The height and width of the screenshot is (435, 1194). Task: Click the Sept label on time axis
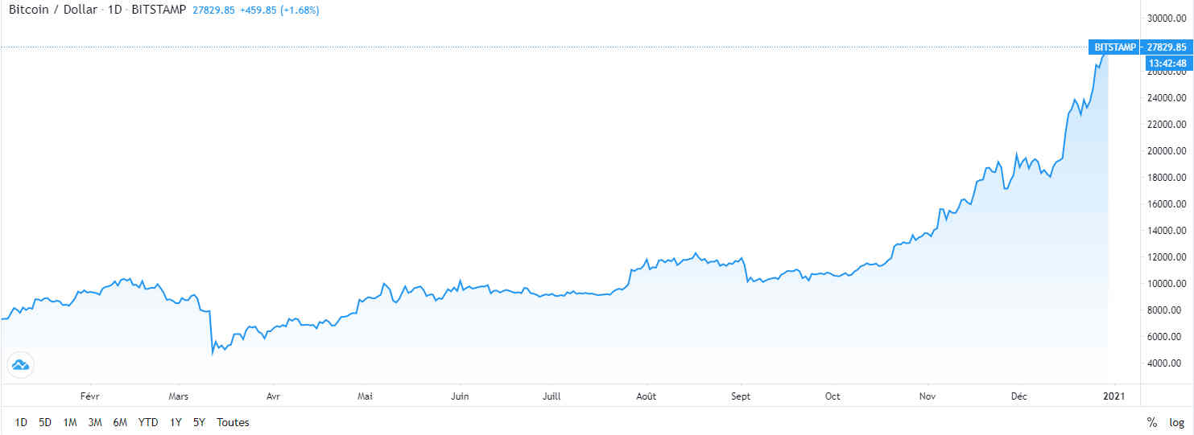741,396
